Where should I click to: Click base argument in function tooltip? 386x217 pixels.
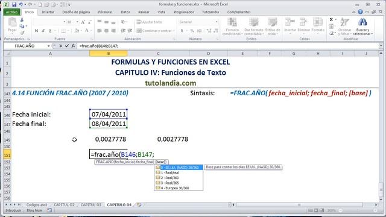161,162
